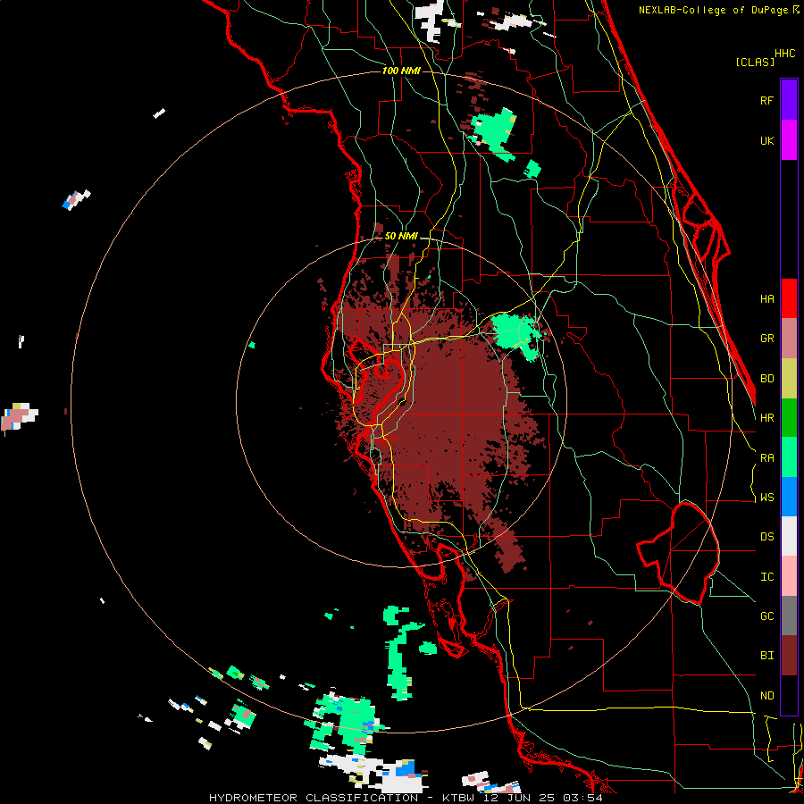Click the [CLAS] units label
804x804 pixels.
click(755, 62)
